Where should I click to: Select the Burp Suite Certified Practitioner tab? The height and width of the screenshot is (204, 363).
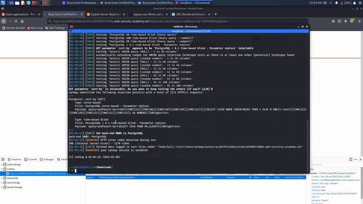point(63,14)
